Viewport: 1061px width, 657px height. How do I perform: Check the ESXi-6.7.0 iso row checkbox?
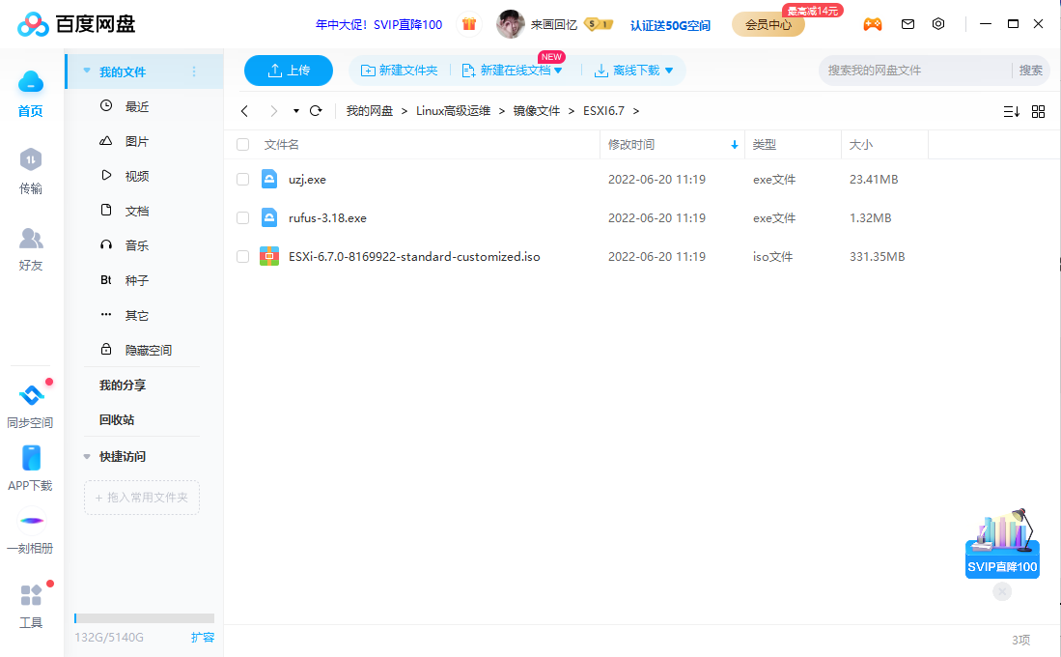243,256
